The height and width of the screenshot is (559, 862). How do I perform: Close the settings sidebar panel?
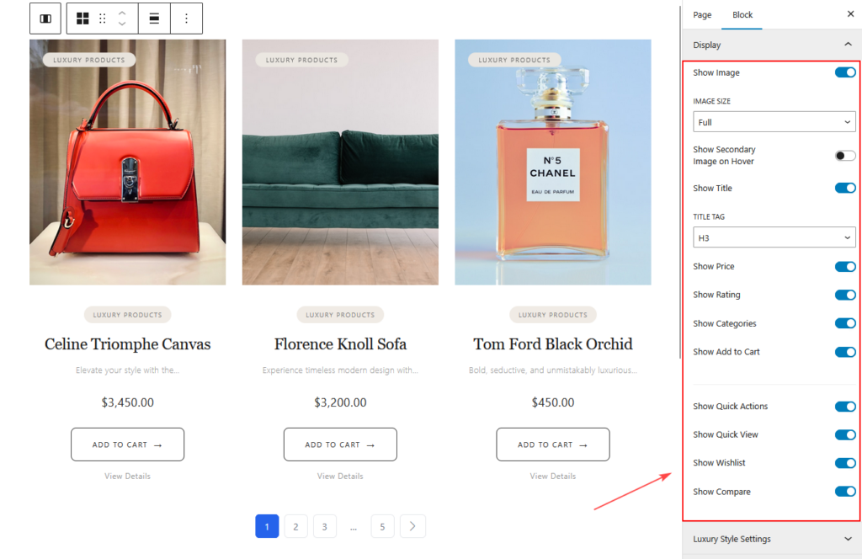point(849,14)
